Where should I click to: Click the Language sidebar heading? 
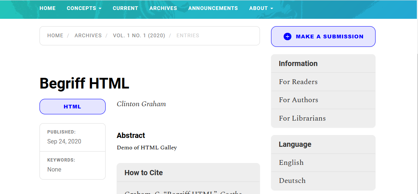pyautogui.click(x=295, y=145)
